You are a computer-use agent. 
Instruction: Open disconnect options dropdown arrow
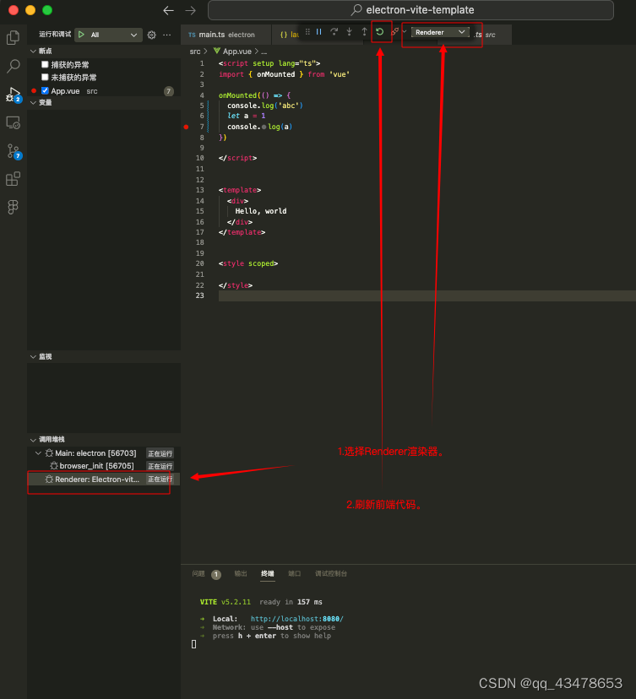point(405,31)
